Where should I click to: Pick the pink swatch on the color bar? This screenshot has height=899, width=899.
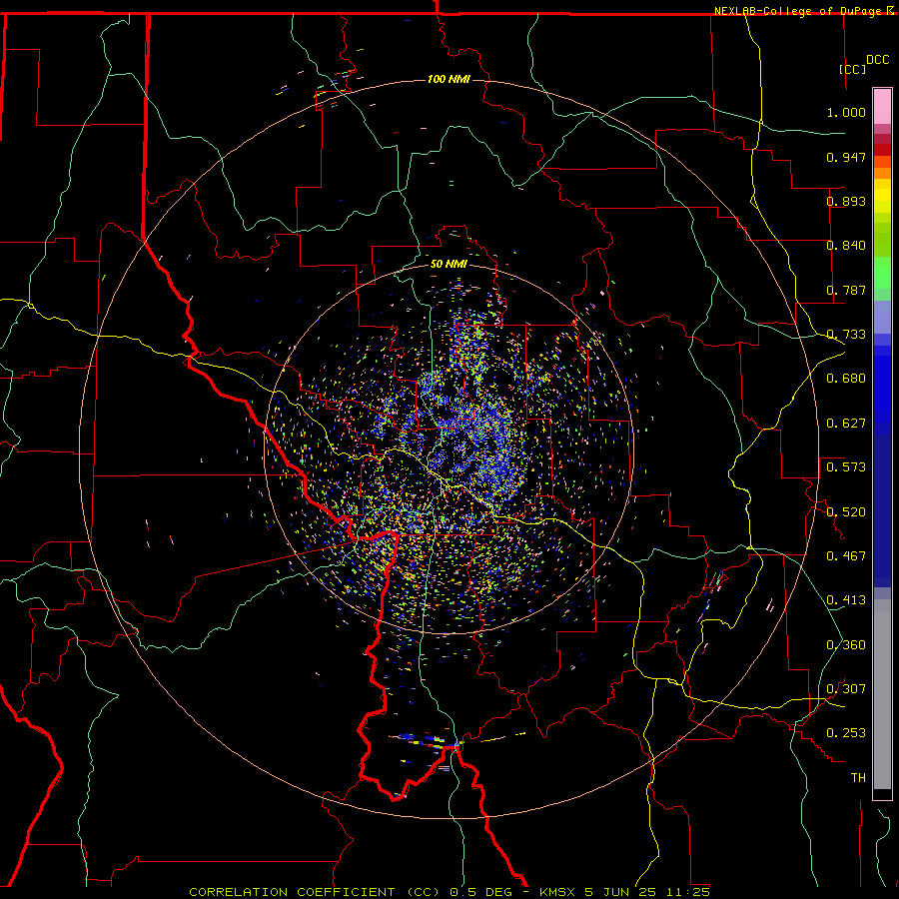(x=882, y=106)
